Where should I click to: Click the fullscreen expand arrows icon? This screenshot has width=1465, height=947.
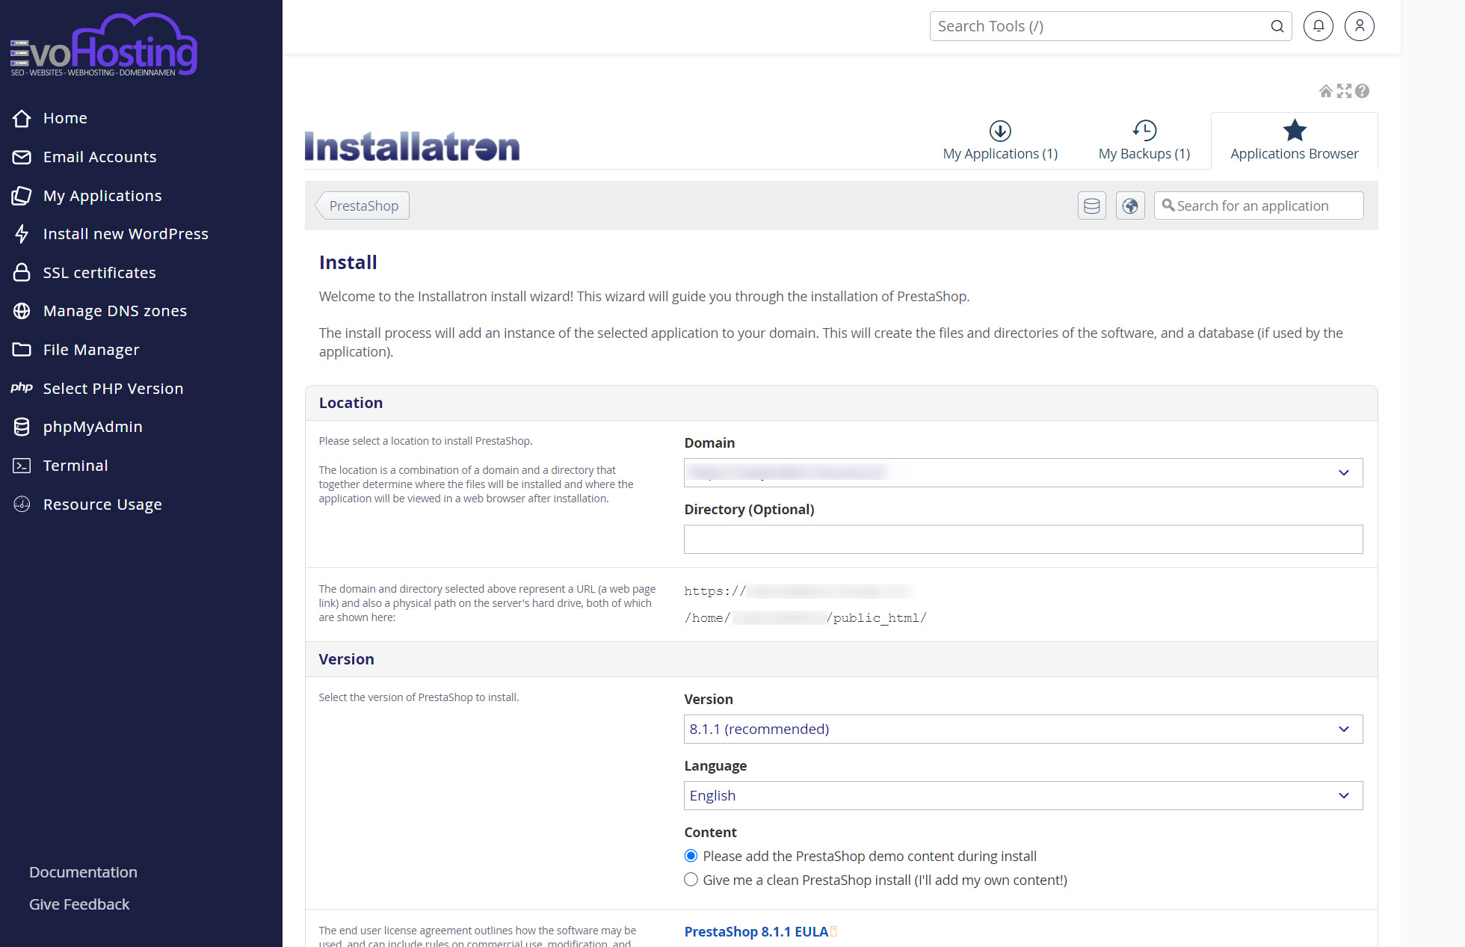pyautogui.click(x=1344, y=91)
